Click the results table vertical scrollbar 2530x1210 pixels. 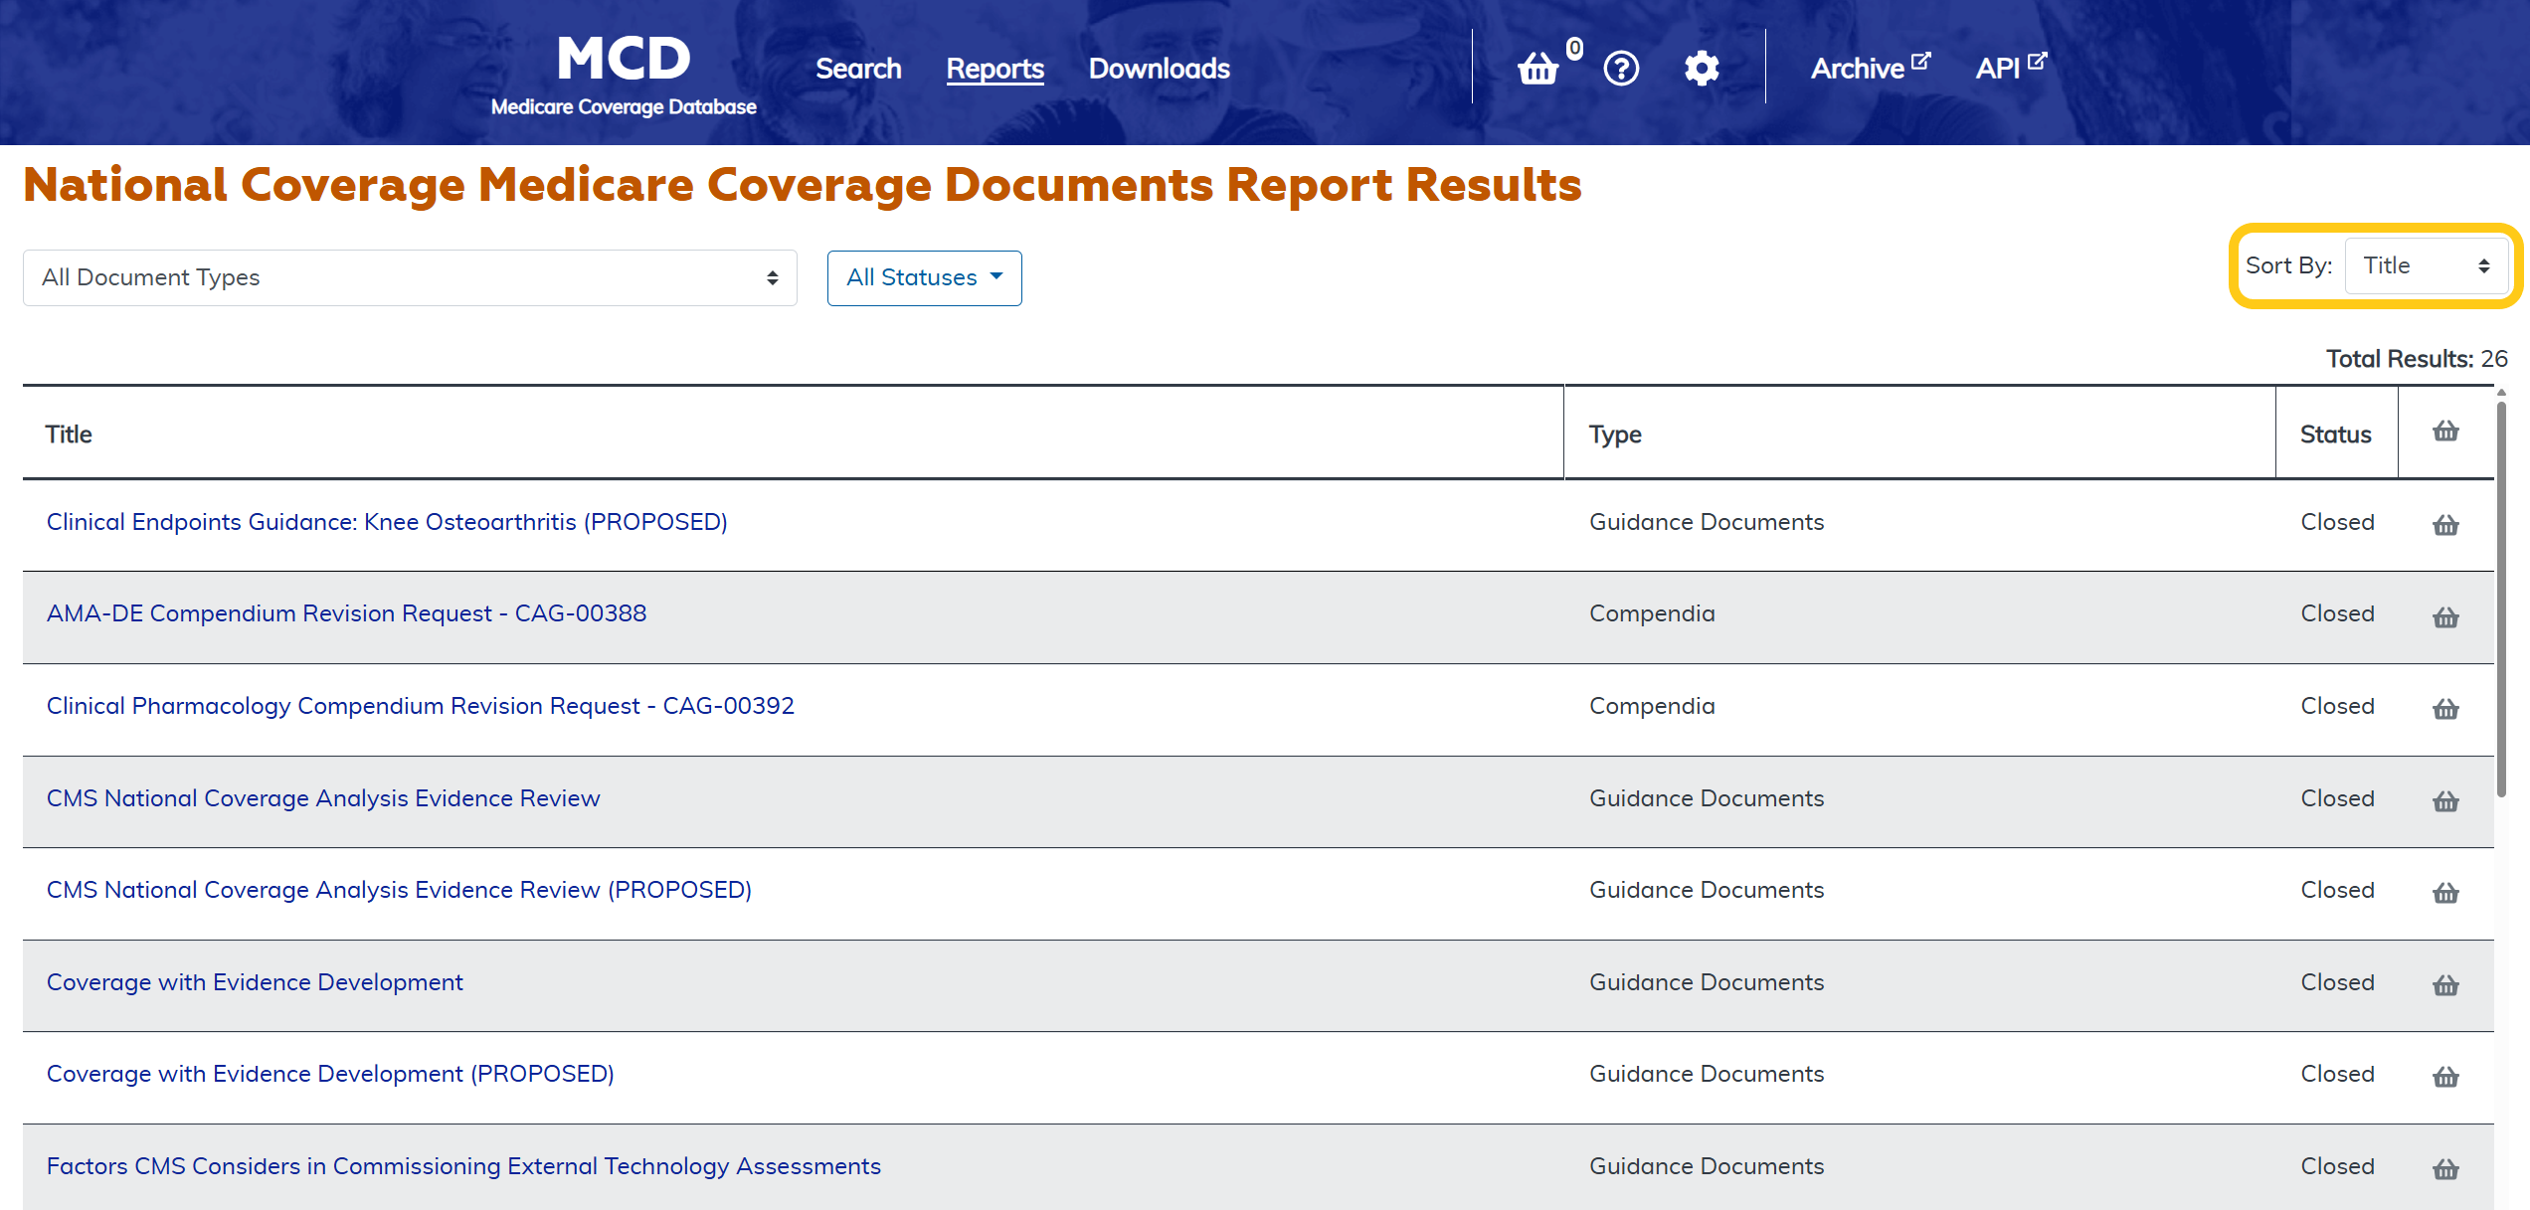point(2501,597)
